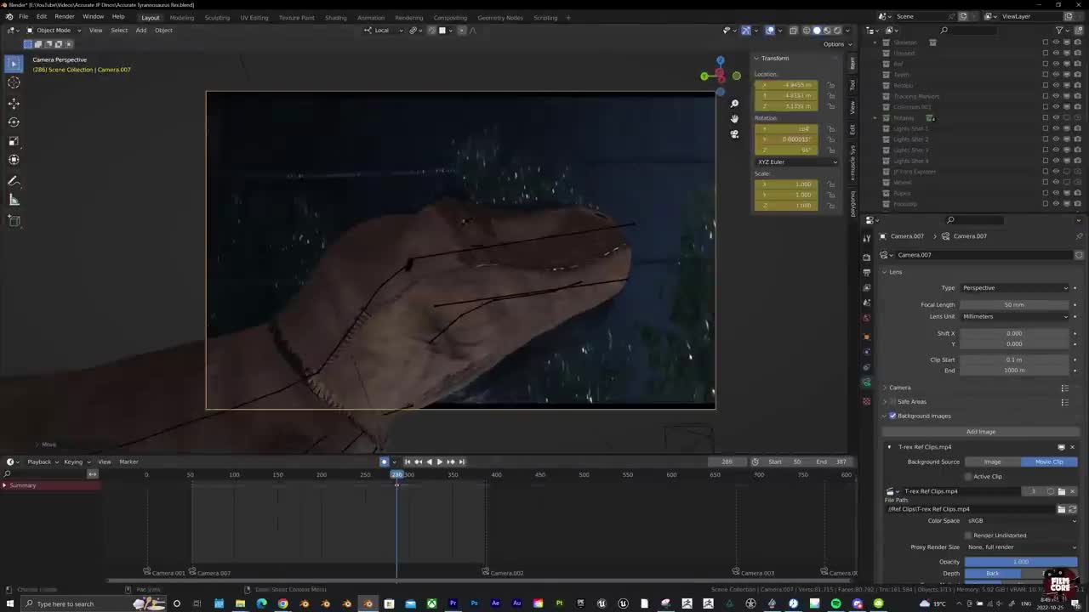Image resolution: width=1089 pixels, height=612 pixels.
Task: Hide the Unused collection in viewport
Action: pos(1056,53)
